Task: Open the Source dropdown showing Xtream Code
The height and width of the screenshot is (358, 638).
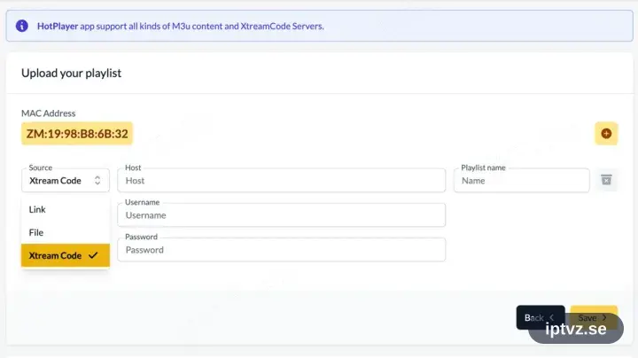Action: click(66, 180)
